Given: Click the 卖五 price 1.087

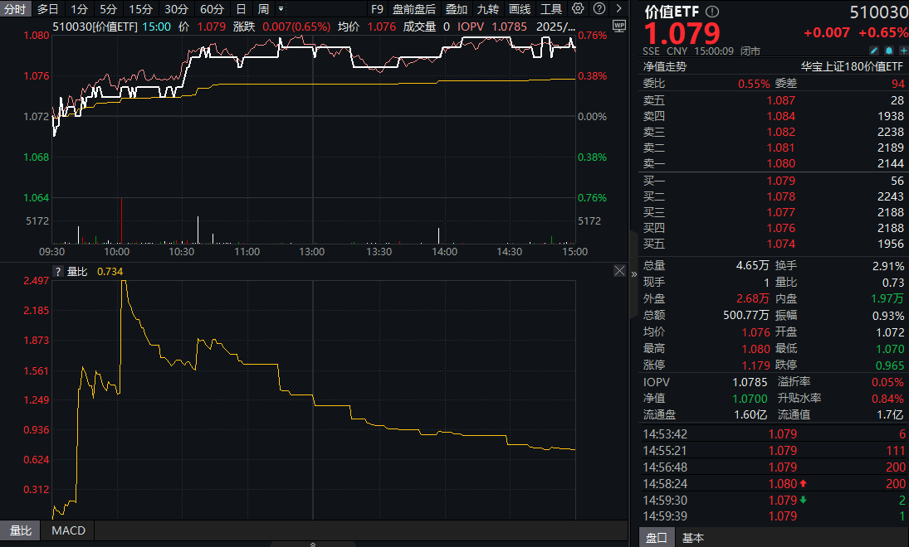Looking at the screenshot, I should [x=781, y=100].
